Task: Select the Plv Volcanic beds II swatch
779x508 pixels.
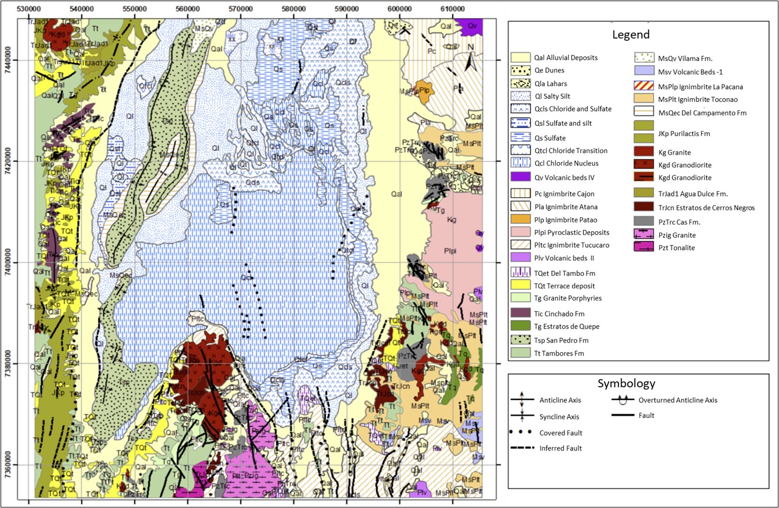Action: click(x=521, y=257)
